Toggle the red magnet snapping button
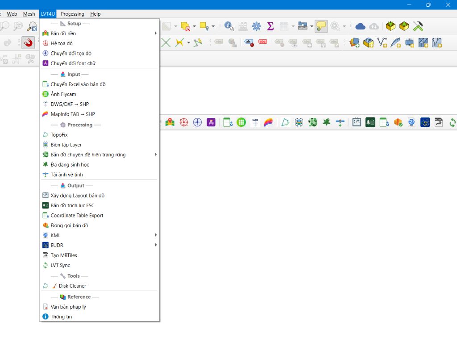This screenshot has width=457, height=351. click(28, 42)
